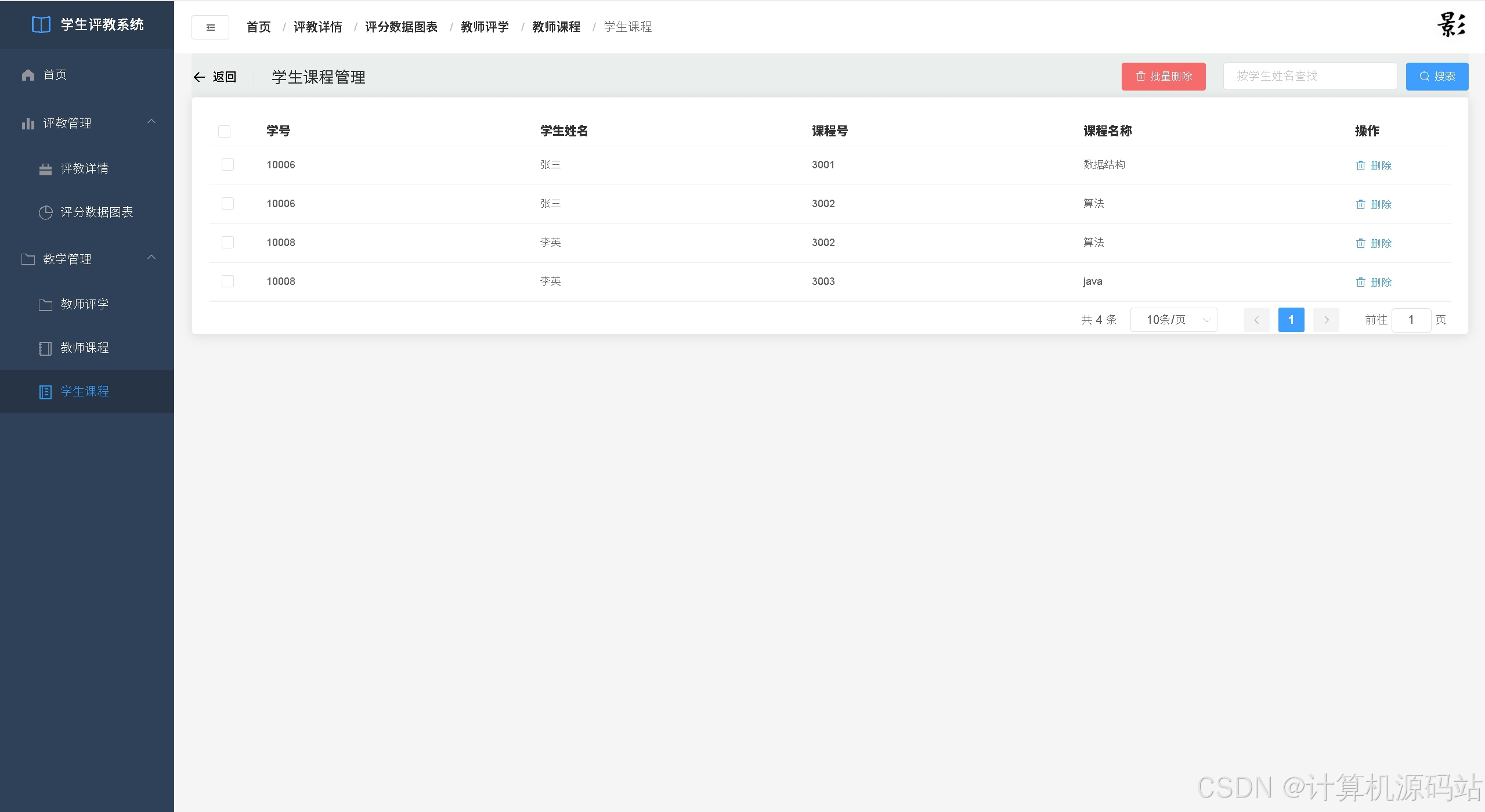Viewport: 1485px width, 812px height.
Task: Click the bar chart icon beside 评教管理
Action: tap(28, 124)
